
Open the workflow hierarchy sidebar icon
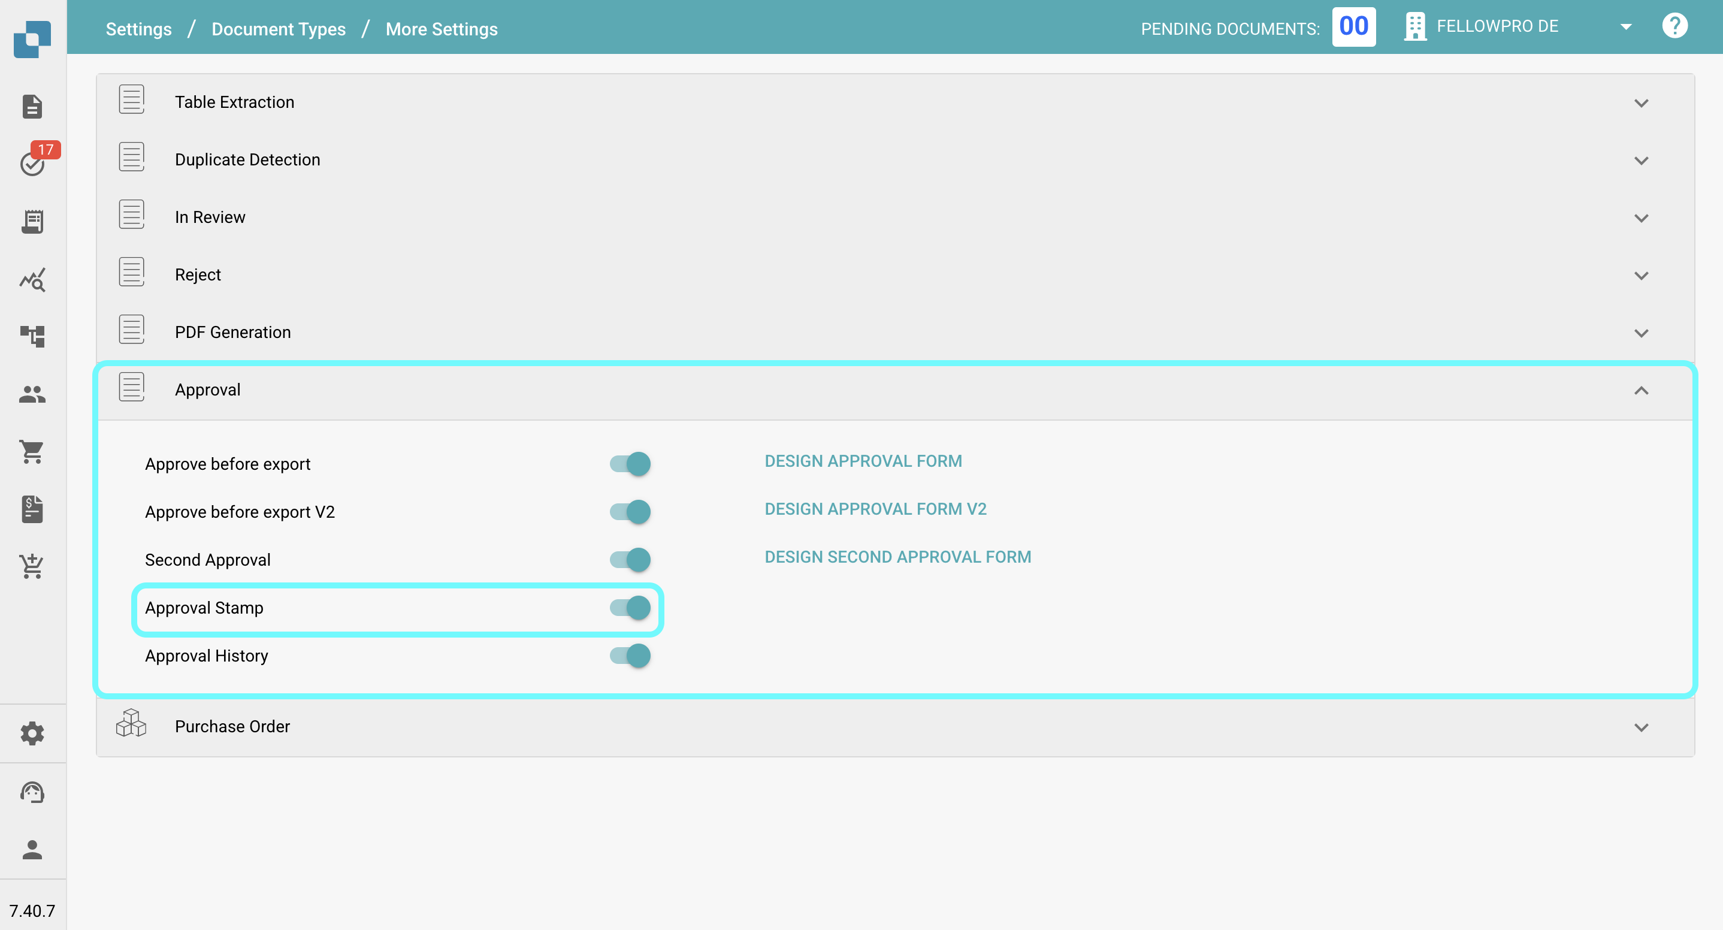pyautogui.click(x=32, y=336)
